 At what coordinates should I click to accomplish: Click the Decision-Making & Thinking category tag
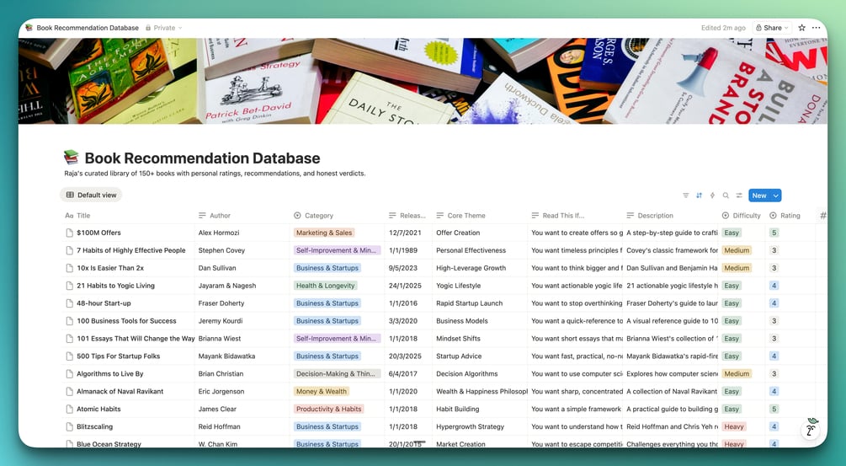pyautogui.click(x=338, y=373)
